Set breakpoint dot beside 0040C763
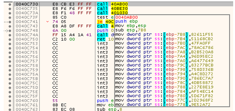Screen dimensions: 235x111 tap(10, 109)
